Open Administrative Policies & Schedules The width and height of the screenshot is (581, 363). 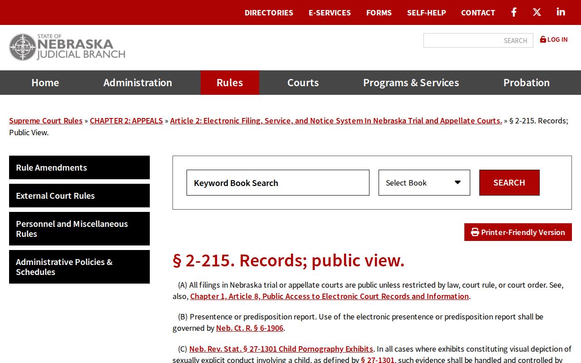pyautogui.click(x=79, y=267)
